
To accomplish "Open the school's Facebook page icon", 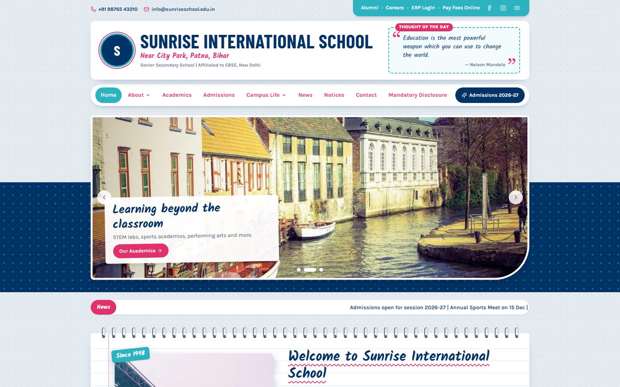I will click(x=489, y=8).
